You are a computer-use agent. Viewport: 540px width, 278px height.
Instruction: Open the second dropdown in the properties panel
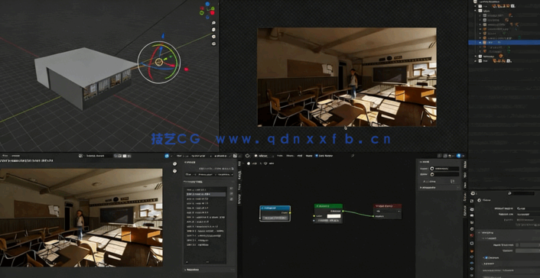528,214
